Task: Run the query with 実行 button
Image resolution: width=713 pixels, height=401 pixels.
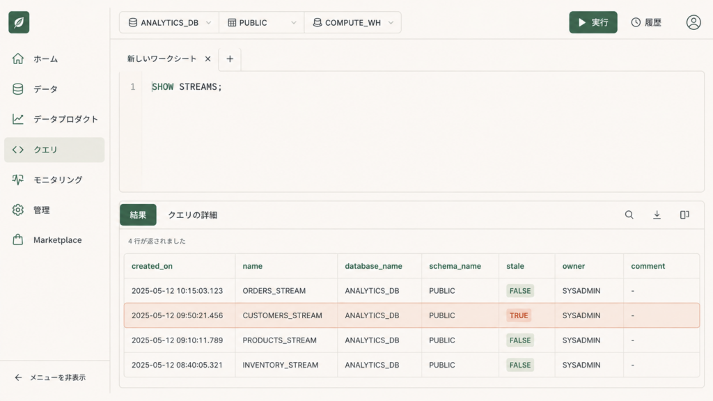Action: pos(593,22)
